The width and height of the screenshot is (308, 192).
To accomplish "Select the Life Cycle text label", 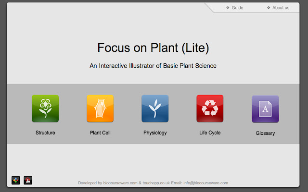I will (x=210, y=132).
